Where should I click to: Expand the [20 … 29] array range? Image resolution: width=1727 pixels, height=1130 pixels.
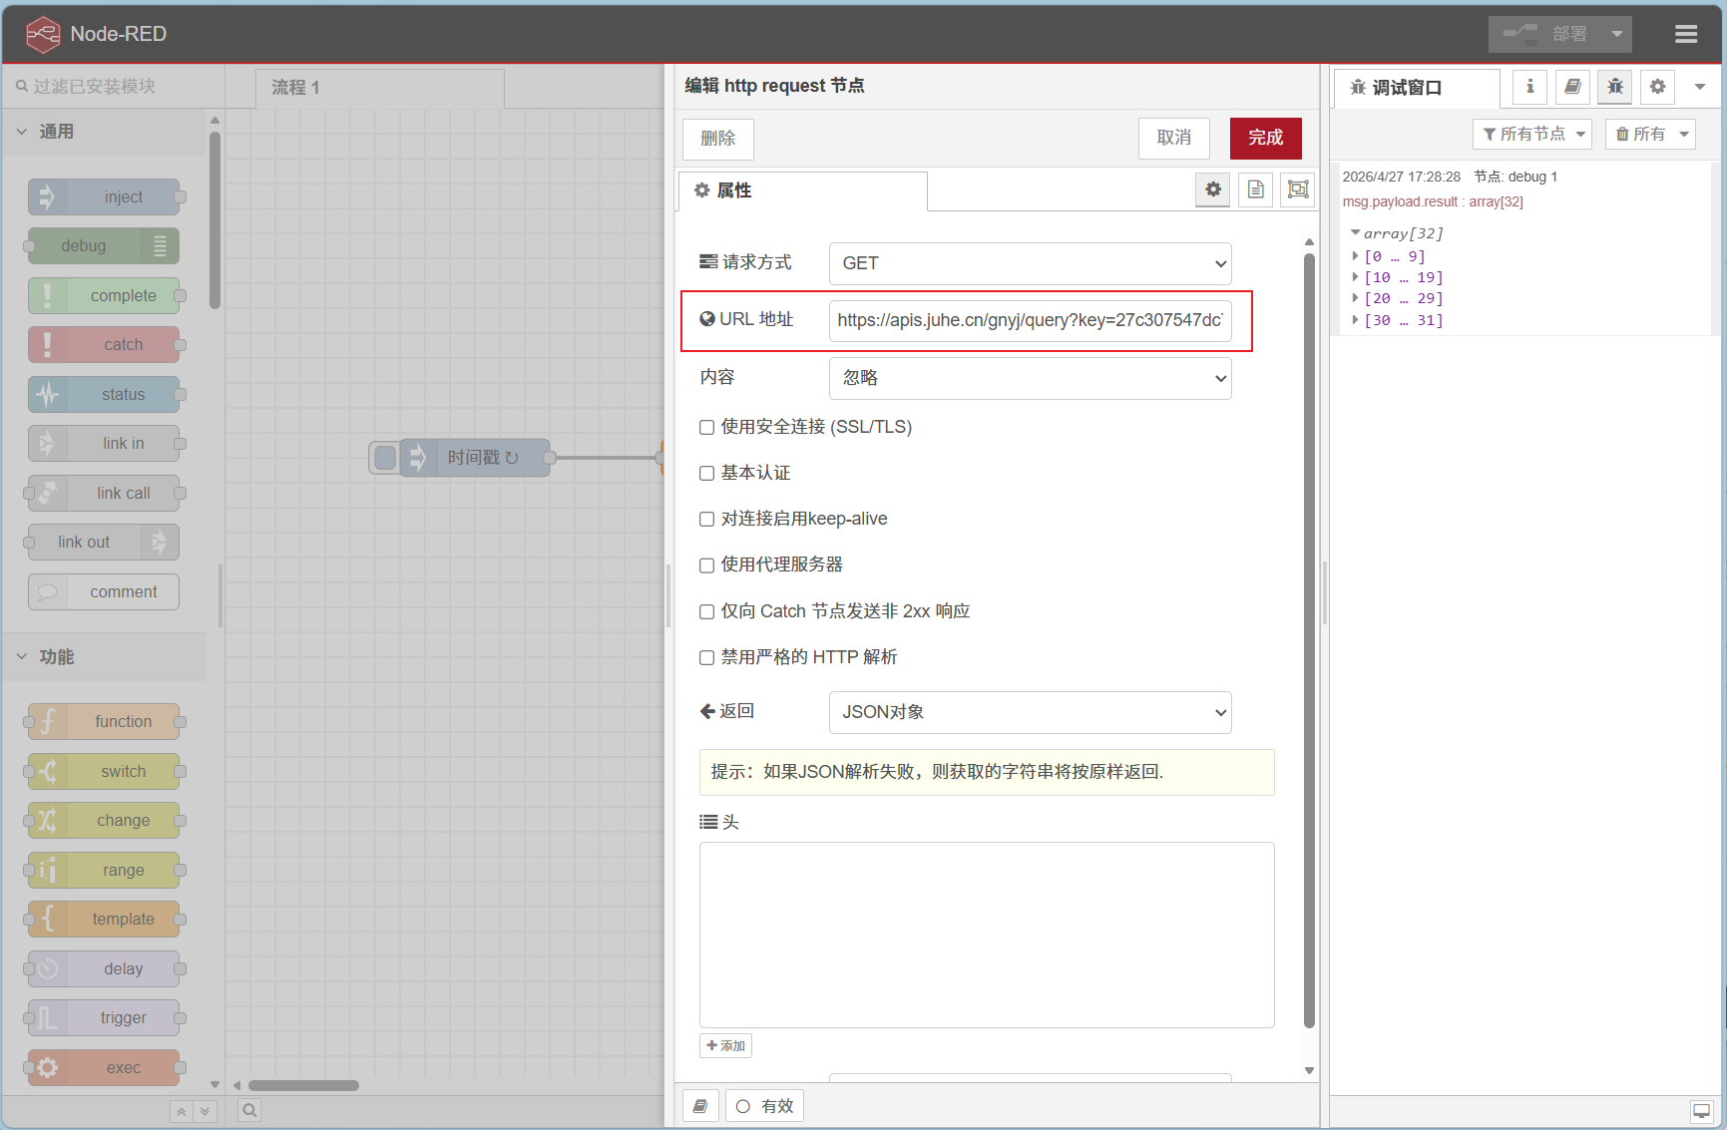point(1356,298)
